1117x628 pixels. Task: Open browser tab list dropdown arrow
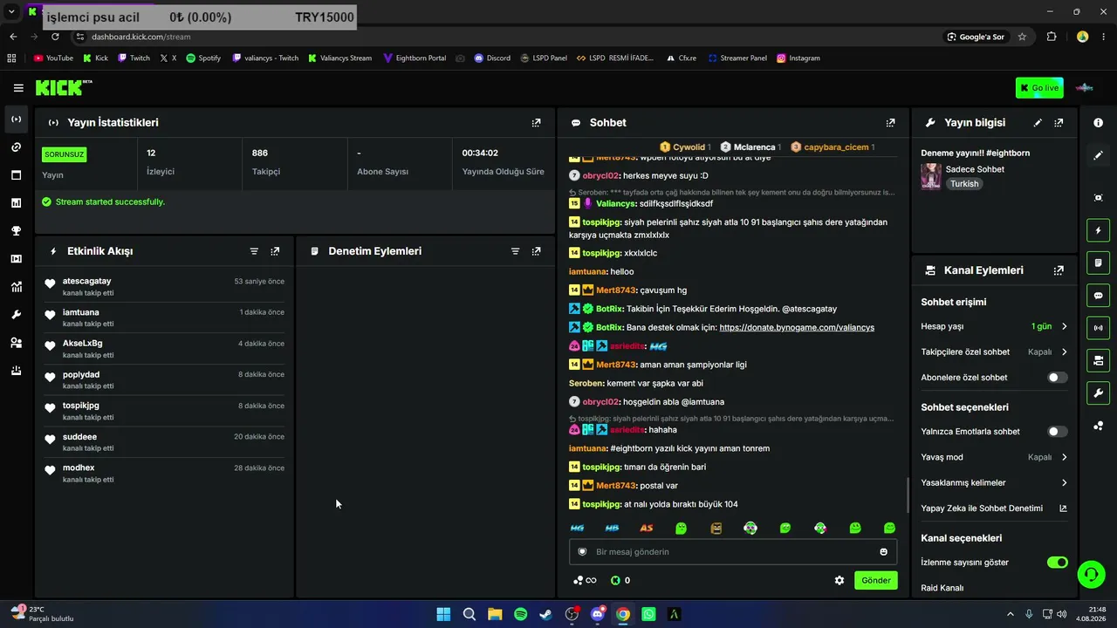(x=11, y=11)
